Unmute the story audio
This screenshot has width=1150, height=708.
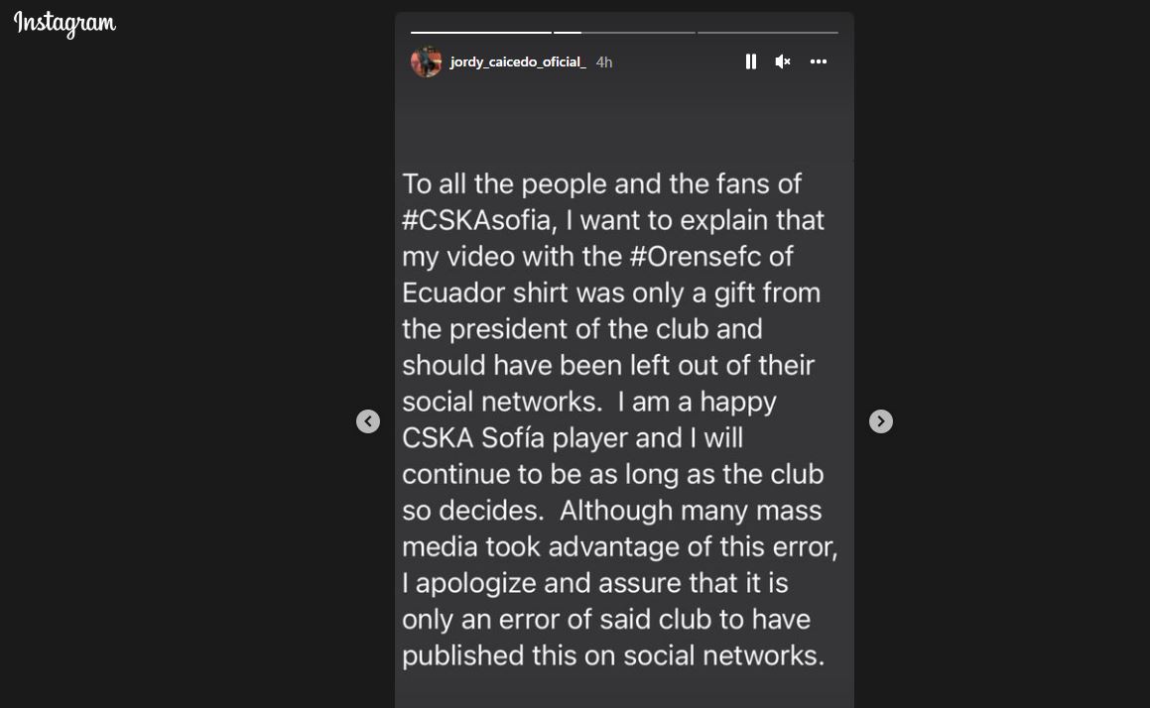pos(783,61)
